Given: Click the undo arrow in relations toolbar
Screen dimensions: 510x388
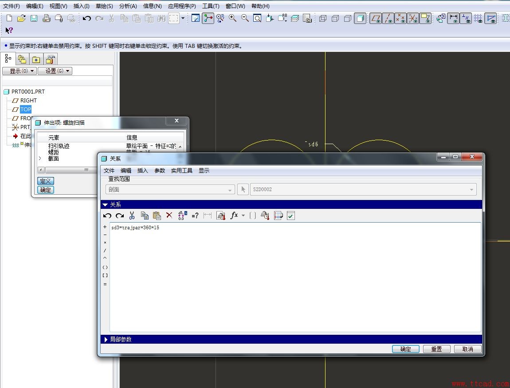Looking at the screenshot, I should tap(107, 216).
